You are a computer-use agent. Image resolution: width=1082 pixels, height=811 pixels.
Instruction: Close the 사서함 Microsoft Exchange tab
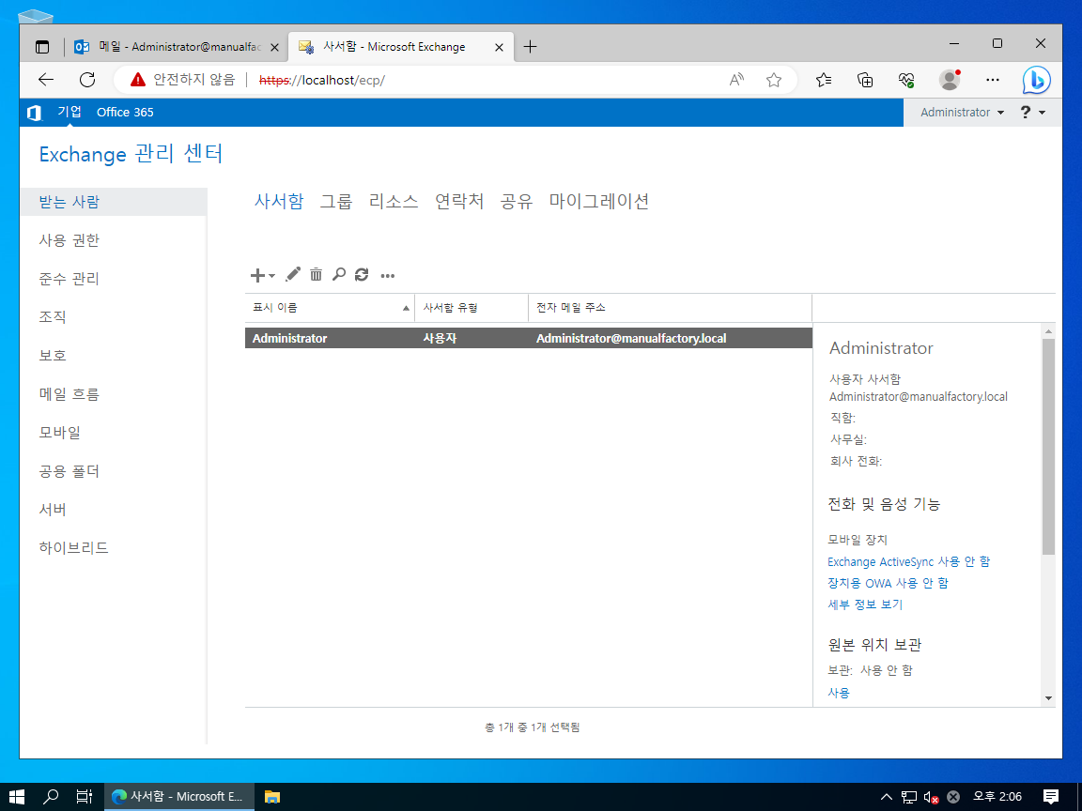click(499, 47)
